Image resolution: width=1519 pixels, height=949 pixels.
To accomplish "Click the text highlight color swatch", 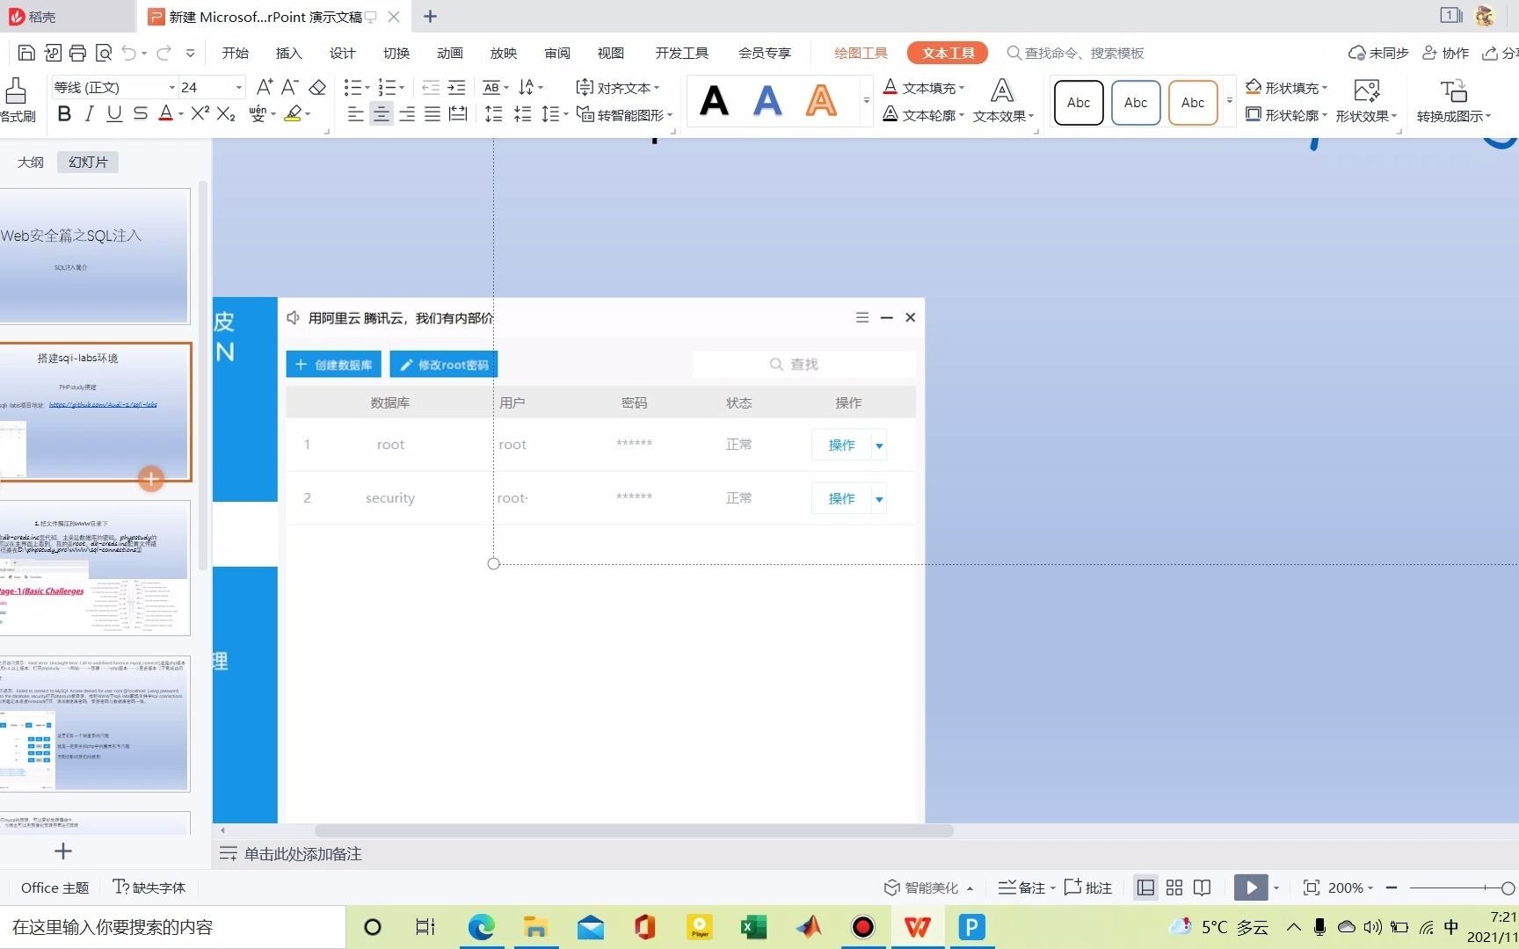I will [294, 113].
